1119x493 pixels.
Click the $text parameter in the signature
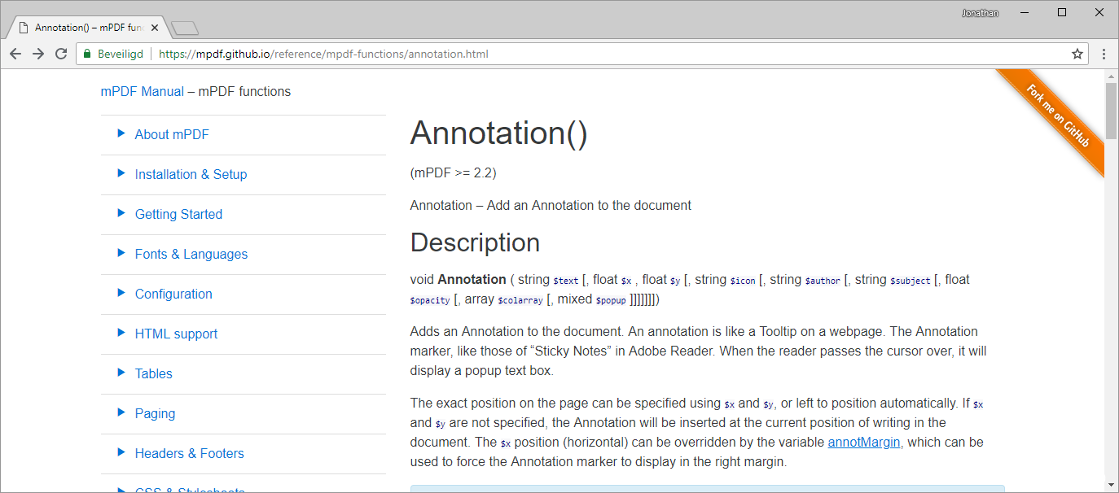coord(566,281)
